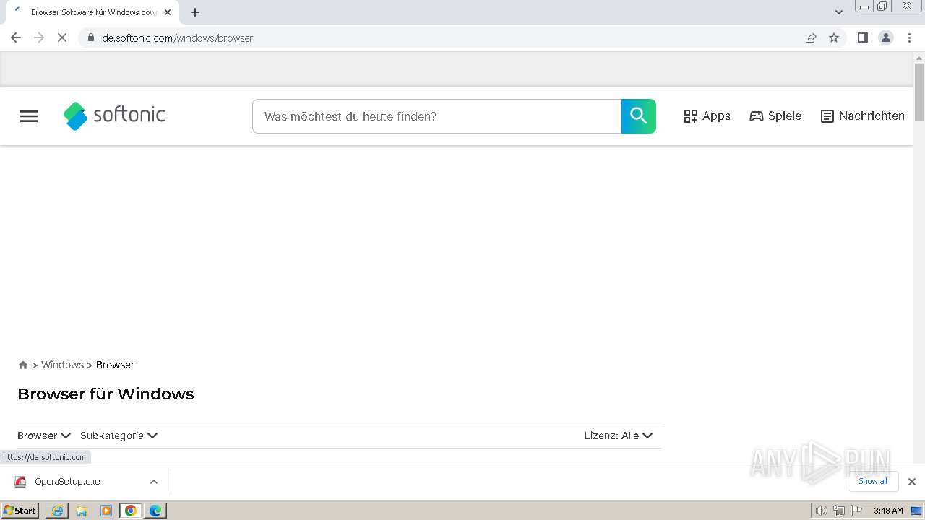Viewport: 925px width, 520px height.
Task: Show all downloads
Action: (873, 481)
